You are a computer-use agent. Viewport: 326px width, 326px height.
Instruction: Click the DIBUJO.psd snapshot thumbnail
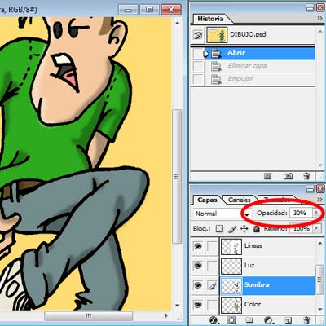(217, 35)
